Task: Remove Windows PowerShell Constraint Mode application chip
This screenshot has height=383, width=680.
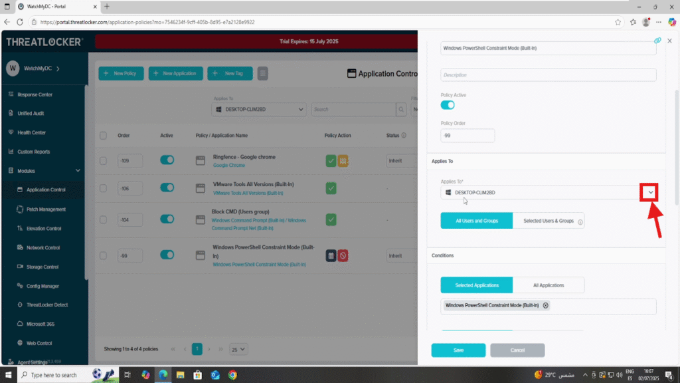Action: point(546,305)
